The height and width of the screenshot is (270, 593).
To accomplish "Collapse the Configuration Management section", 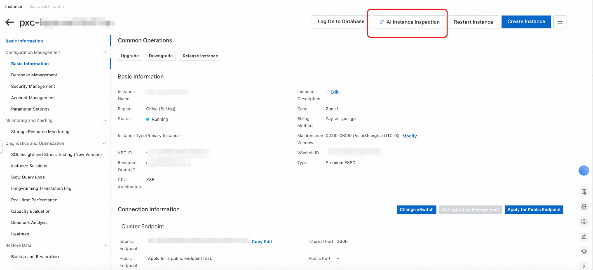I will pyautogui.click(x=105, y=52).
